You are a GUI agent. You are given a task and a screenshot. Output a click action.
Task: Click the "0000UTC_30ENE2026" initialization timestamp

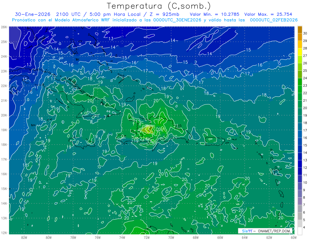point(177,20)
